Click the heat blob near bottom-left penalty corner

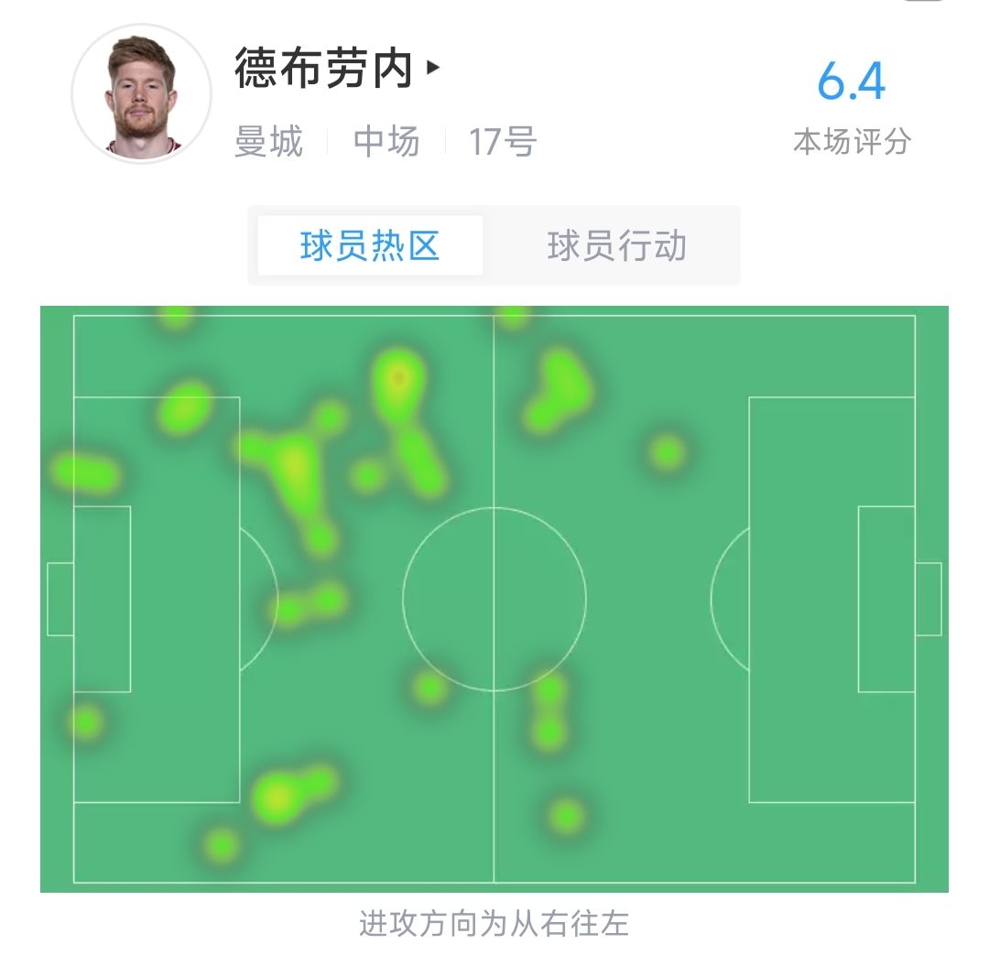291,792
